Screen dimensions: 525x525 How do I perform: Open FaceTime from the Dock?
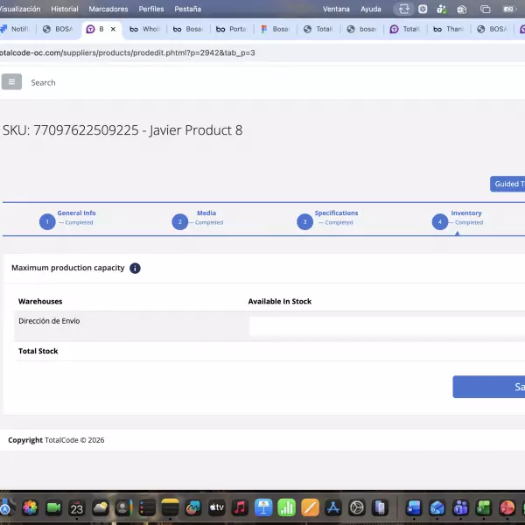click(x=53, y=507)
